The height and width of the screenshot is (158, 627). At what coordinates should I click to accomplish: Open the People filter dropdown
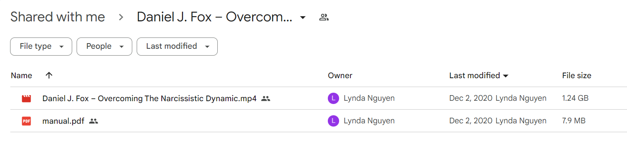(x=104, y=46)
